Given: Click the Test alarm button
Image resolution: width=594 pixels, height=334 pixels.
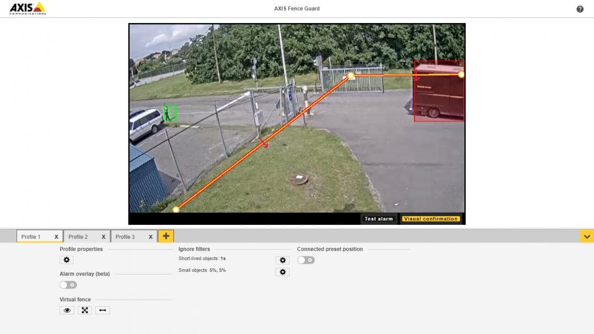Looking at the screenshot, I should 379,219.
